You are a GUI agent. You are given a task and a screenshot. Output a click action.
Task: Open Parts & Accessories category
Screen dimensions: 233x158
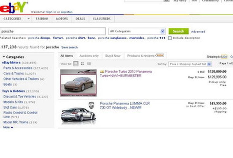coord(18,68)
